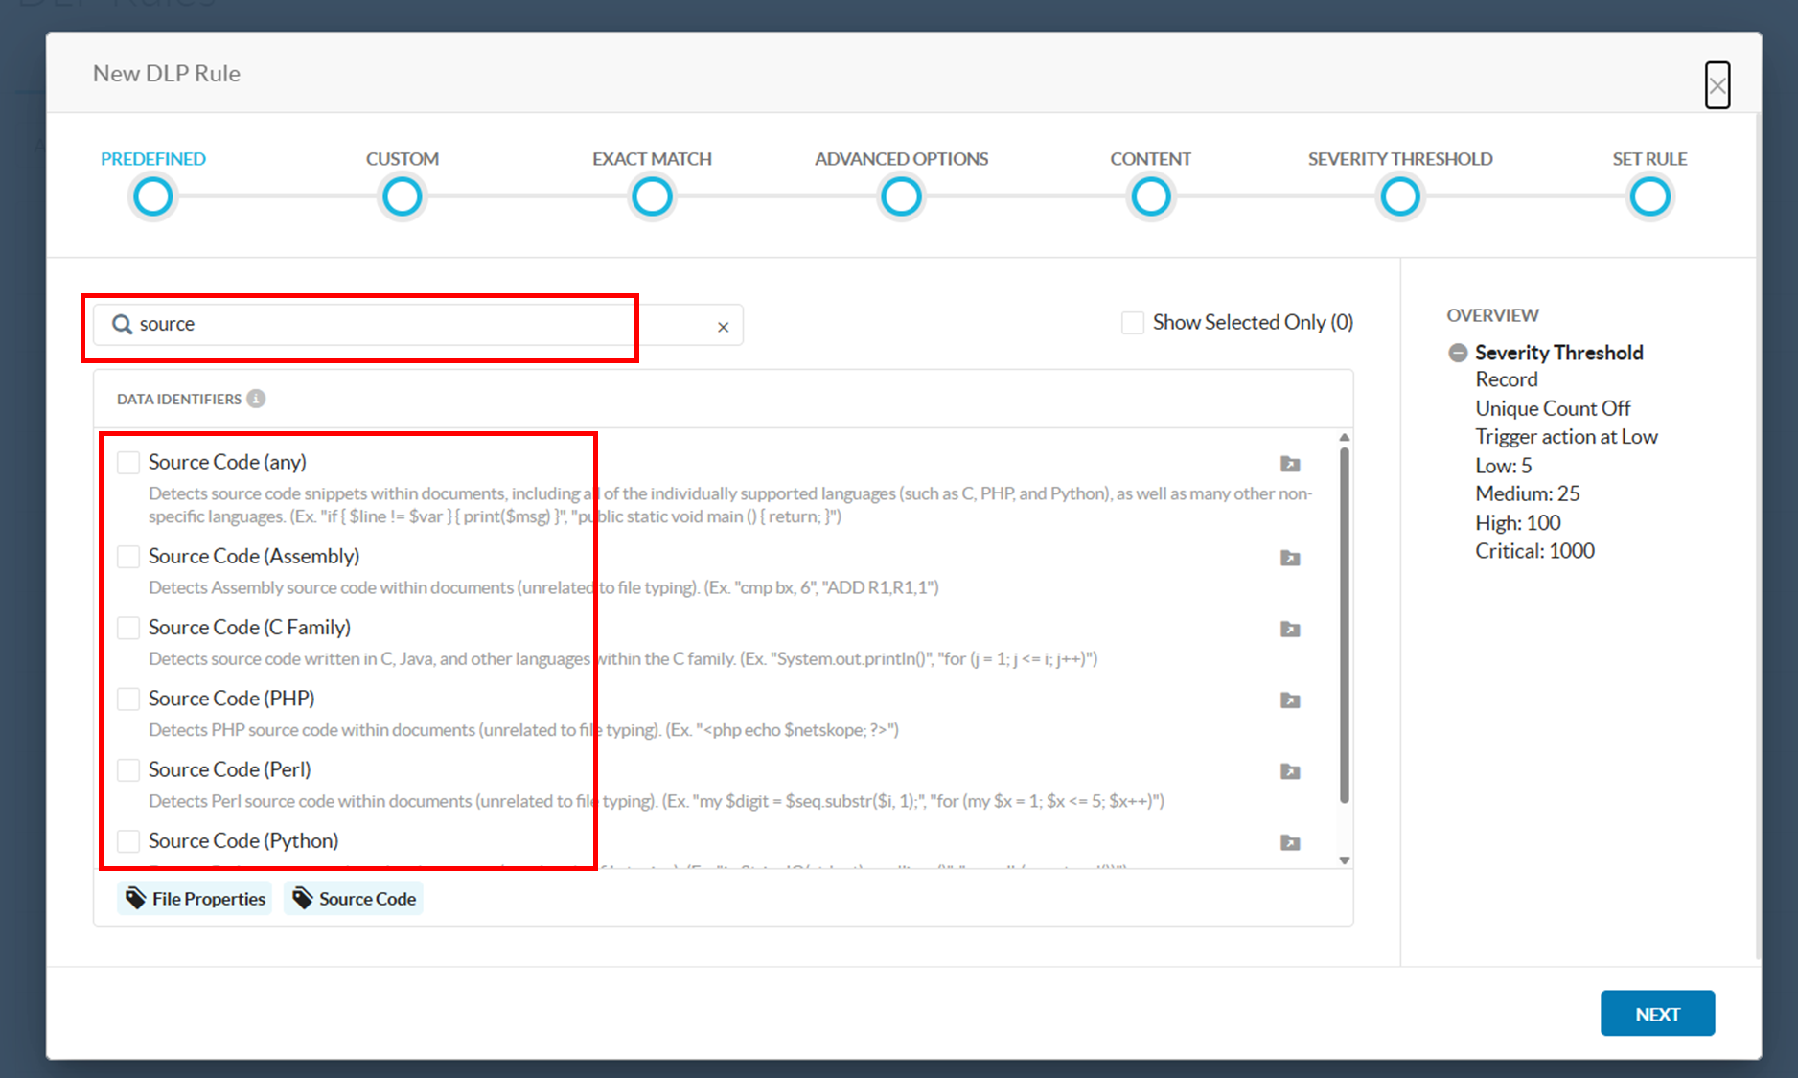The width and height of the screenshot is (1798, 1078).
Task: Open the folder icon beside Source Code (PHP)
Action: tap(1290, 700)
